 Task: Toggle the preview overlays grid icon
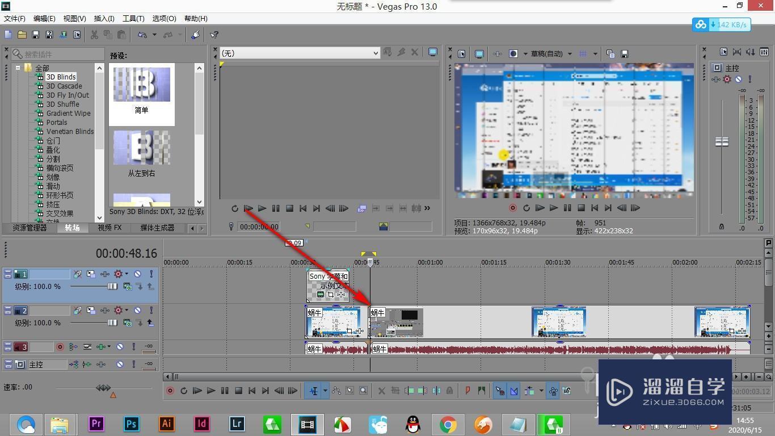point(583,54)
